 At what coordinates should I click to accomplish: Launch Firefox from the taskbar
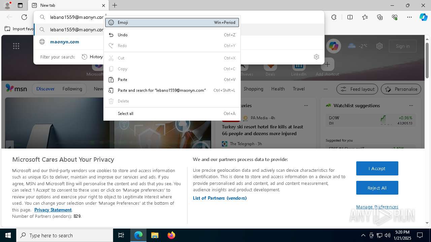coord(171,235)
